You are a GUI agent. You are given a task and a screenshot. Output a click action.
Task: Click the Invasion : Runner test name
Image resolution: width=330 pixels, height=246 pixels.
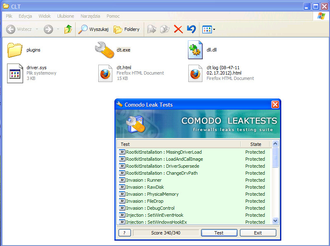point(144,180)
